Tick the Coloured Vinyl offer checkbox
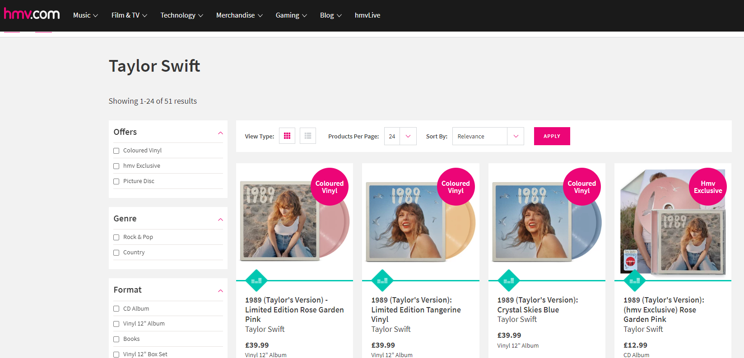744x358 pixels. tap(116, 151)
